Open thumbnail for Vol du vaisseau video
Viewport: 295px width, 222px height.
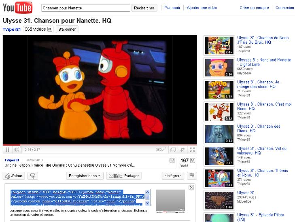(219, 156)
